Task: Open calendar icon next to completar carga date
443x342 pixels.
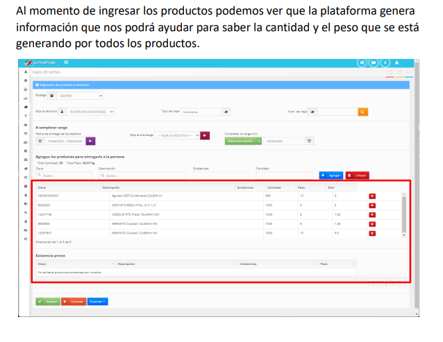Action: tap(310, 141)
